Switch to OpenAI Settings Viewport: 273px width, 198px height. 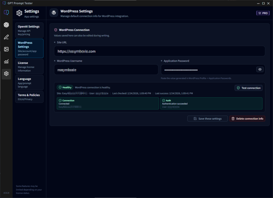coord(29,30)
